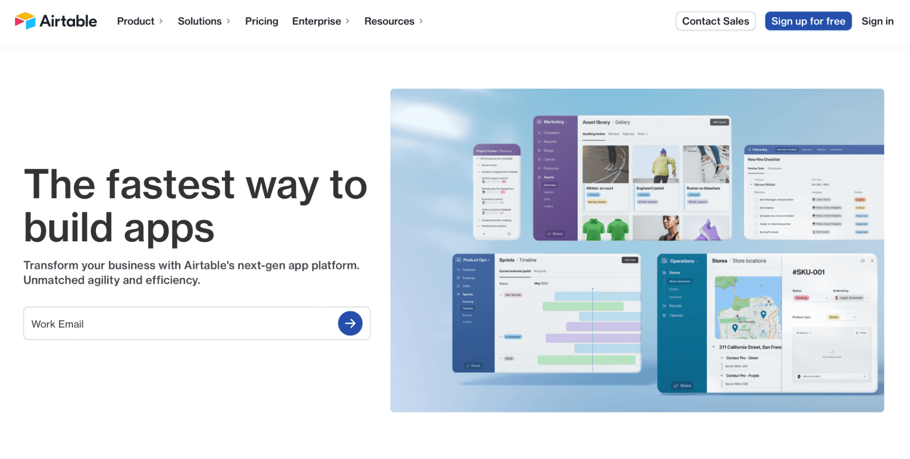Click the Runner on bleachers thumbnail
The image size is (910, 459).
pos(706,164)
